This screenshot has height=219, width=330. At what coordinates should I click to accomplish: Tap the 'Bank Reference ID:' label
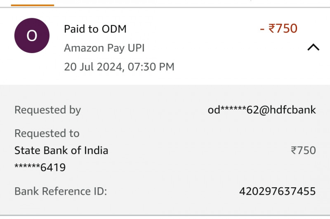click(x=61, y=191)
